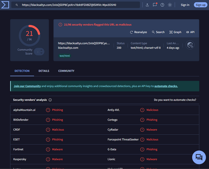Viewport: 209px width, 169px height.
Task: Click the alert icon for Lionic
Action: 142,159
